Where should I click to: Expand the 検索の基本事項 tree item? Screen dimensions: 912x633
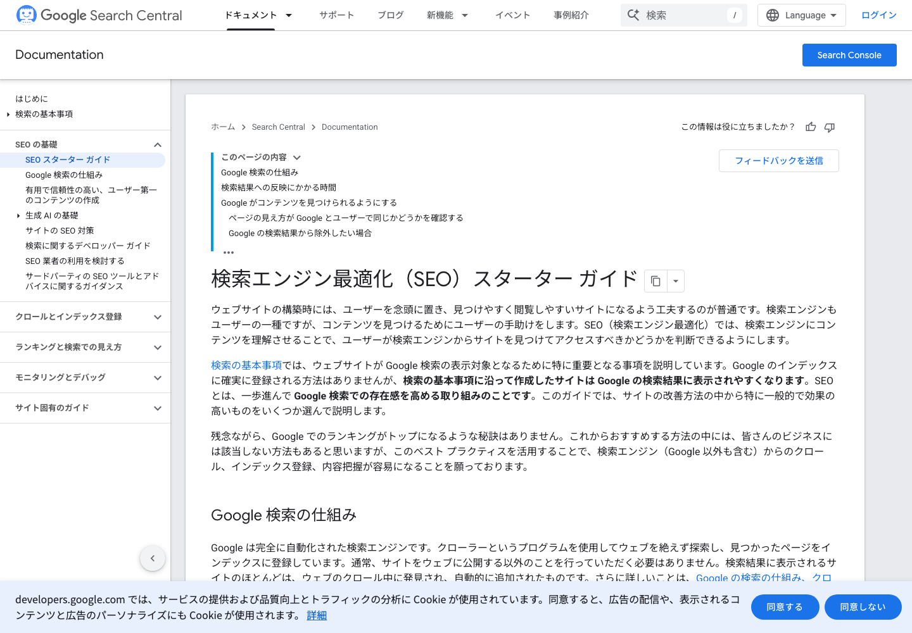point(8,115)
